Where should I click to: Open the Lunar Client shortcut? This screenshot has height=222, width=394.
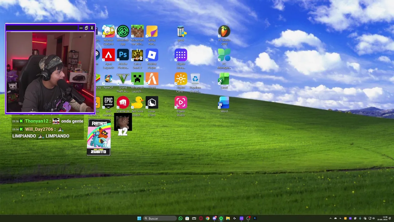pos(152,106)
